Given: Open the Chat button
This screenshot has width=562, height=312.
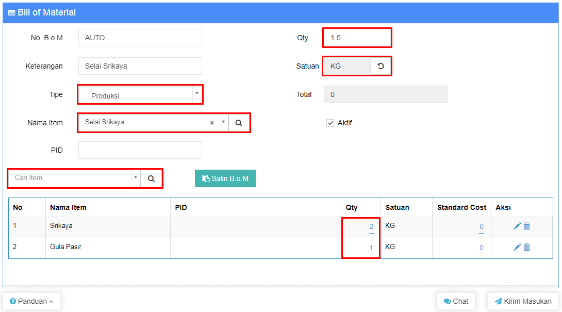Looking at the screenshot, I should pyautogui.click(x=456, y=301).
